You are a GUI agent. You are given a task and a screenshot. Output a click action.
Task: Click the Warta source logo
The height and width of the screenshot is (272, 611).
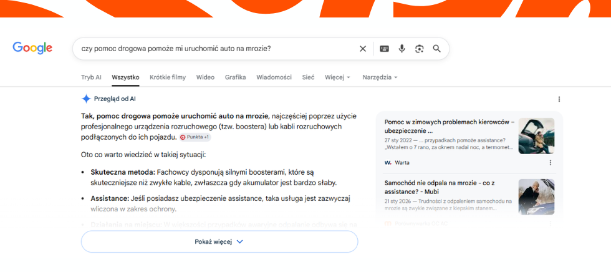388,162
